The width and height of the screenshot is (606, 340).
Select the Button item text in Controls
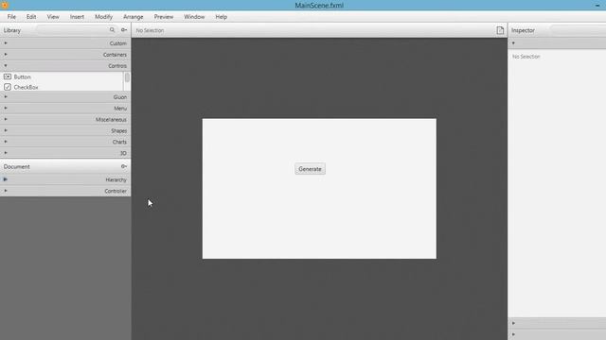(x=22, y=77)
